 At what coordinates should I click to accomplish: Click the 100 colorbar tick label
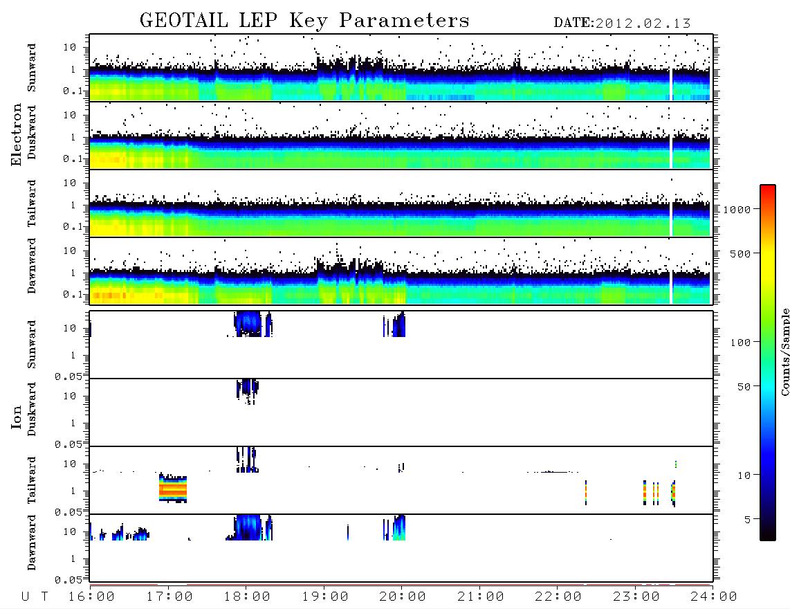[x=741, y=343]
